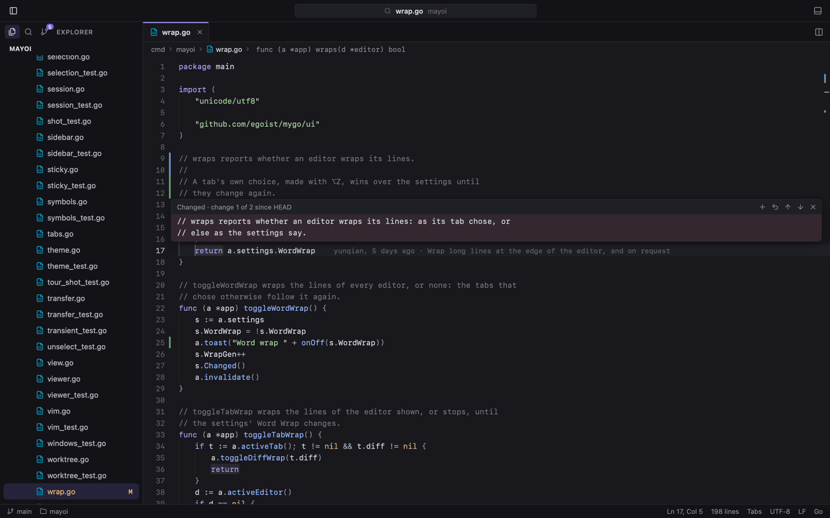Open windows_test.go file
The height and width of the screenshot is (518, 830).
71,443
